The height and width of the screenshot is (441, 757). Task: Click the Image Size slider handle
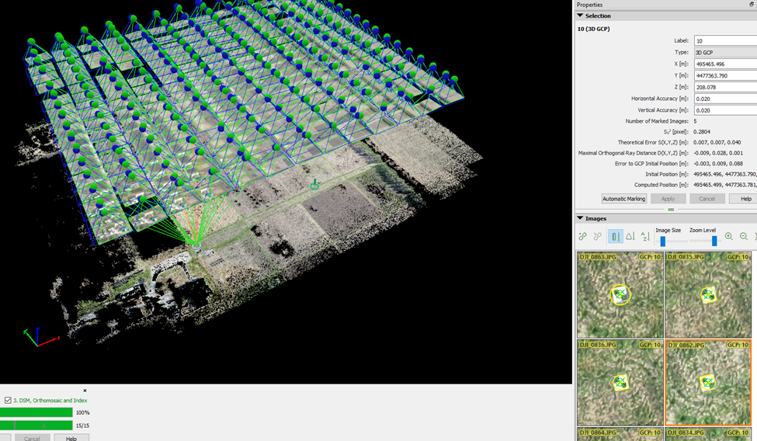click(x=663, y=241)
